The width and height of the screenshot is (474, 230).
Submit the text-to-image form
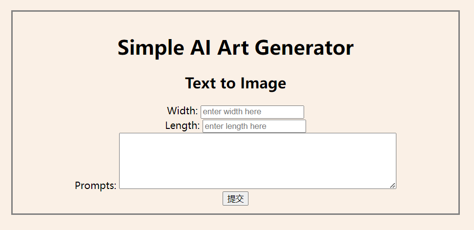(x=235, y=199)
